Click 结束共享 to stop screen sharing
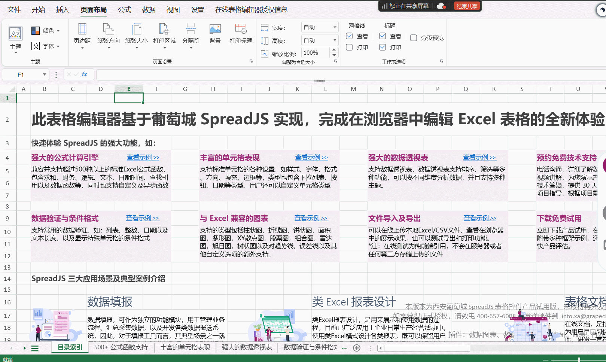The image size is (606, 362). (467, 6)
